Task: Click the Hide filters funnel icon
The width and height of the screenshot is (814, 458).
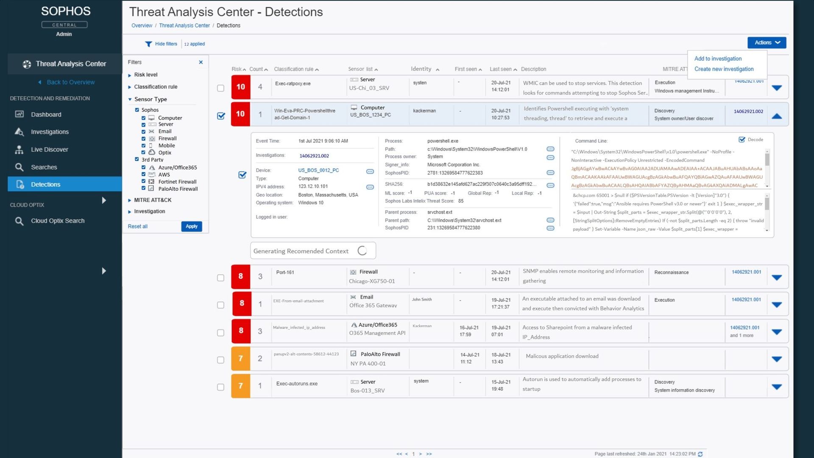Action: [148, 44]
